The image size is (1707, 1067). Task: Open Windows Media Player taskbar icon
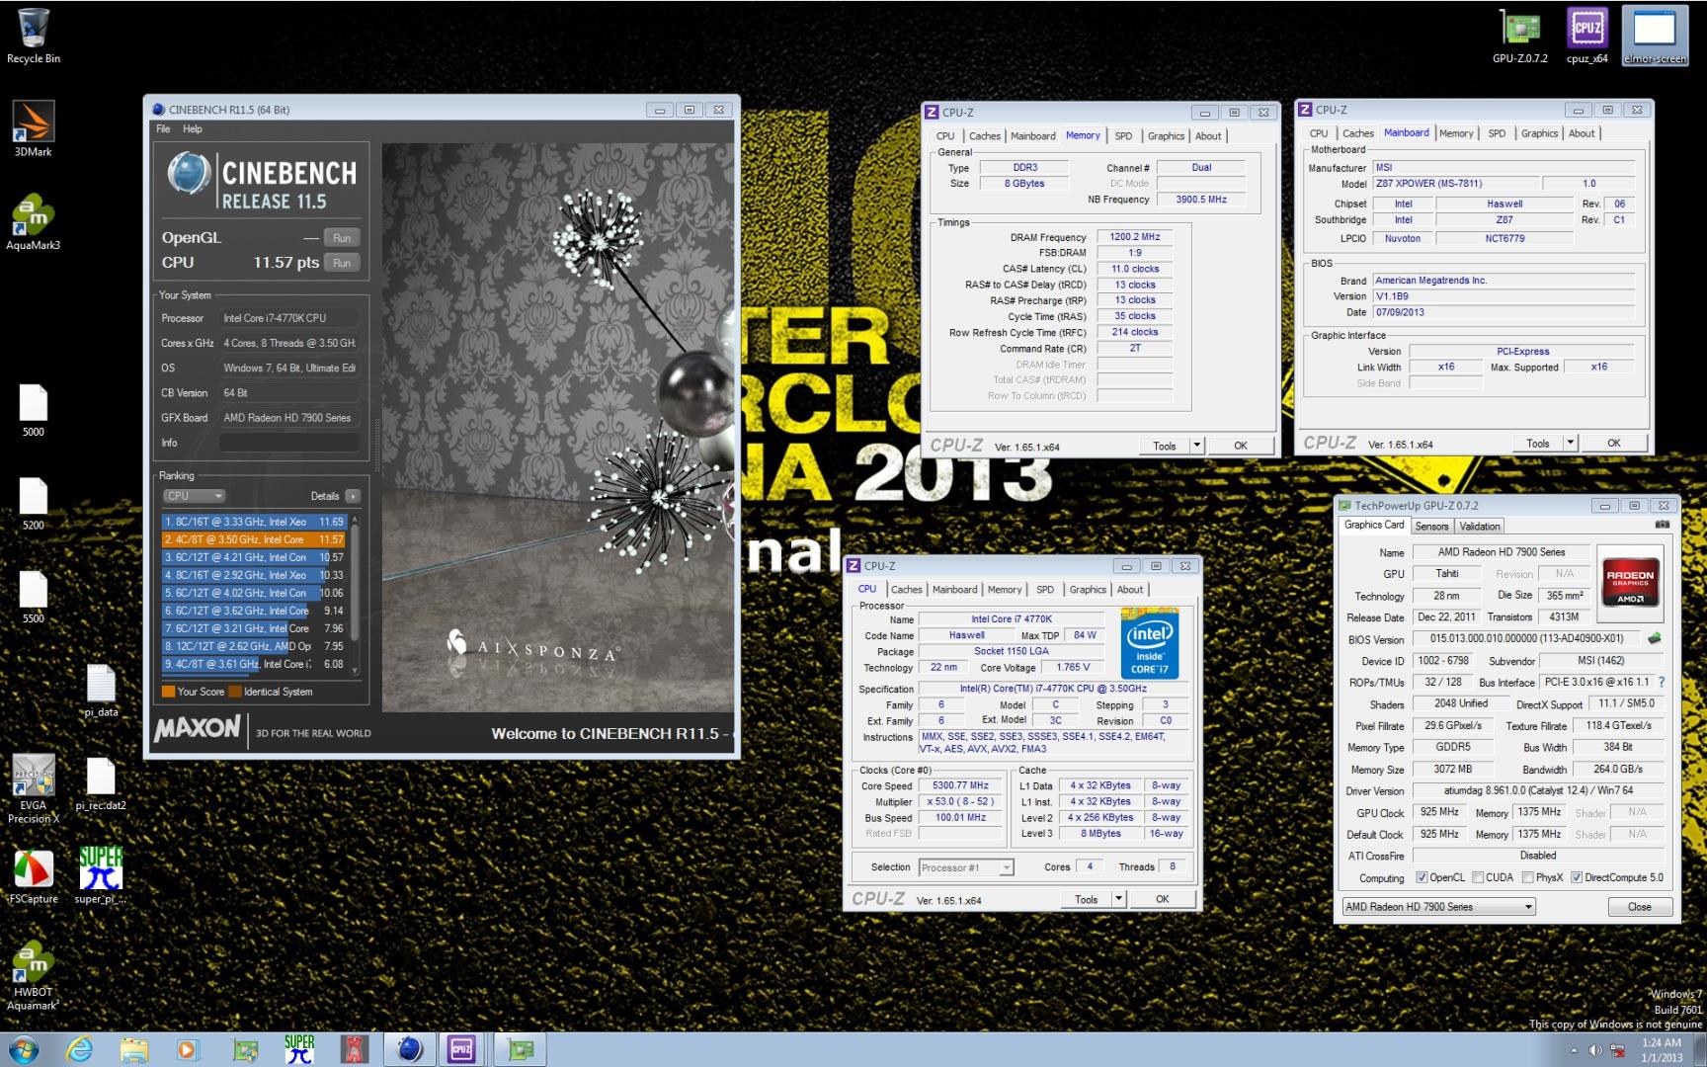(188, 1049)
